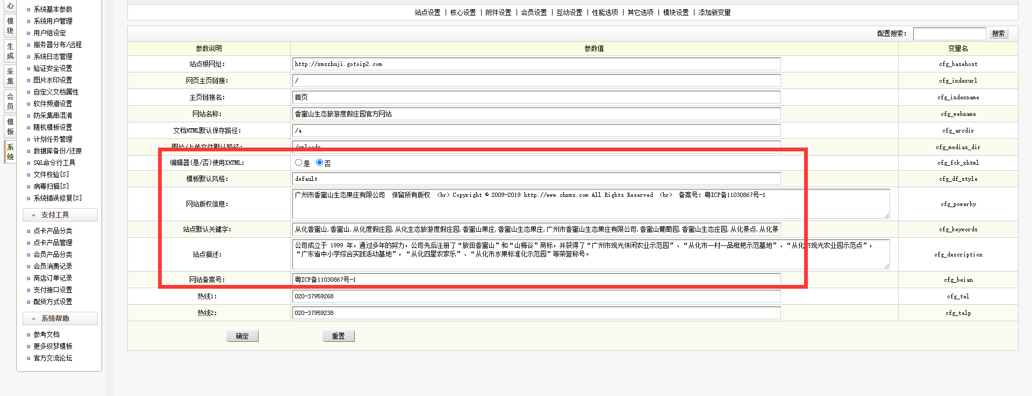
Task: Open 系统错误修复[S] in the sidebar
Action: 58,198
